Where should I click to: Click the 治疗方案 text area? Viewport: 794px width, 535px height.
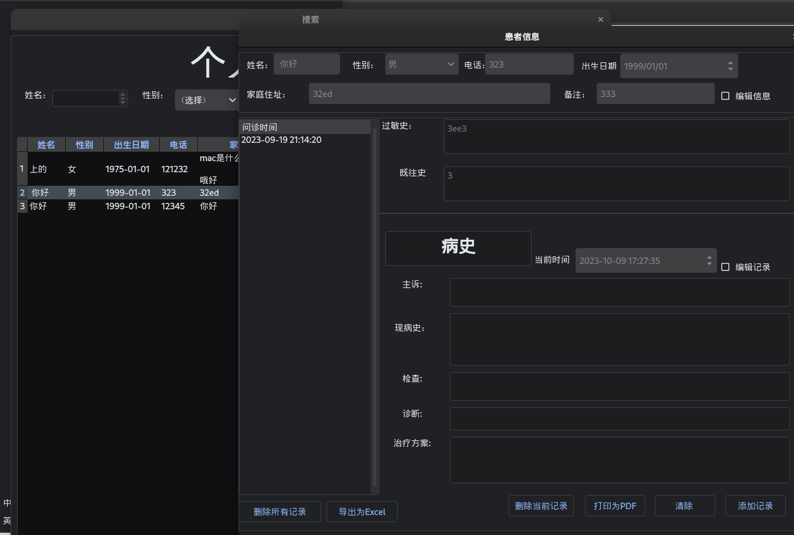tap(620, 460)
